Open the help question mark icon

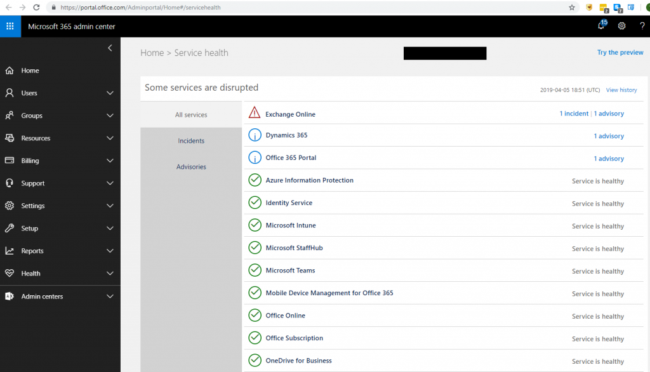[x=642, y=26]
